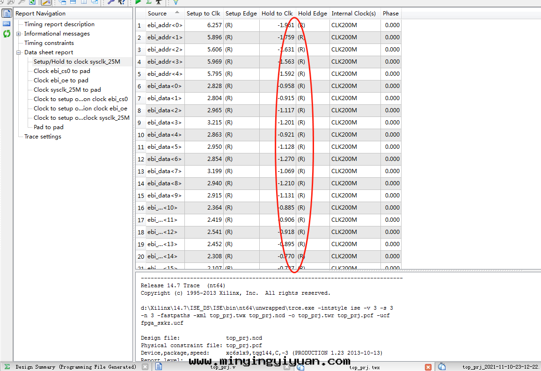Click the wrench tool icon in toolbar
Viewport: 541px width, 371px height.
coord(111,2)
